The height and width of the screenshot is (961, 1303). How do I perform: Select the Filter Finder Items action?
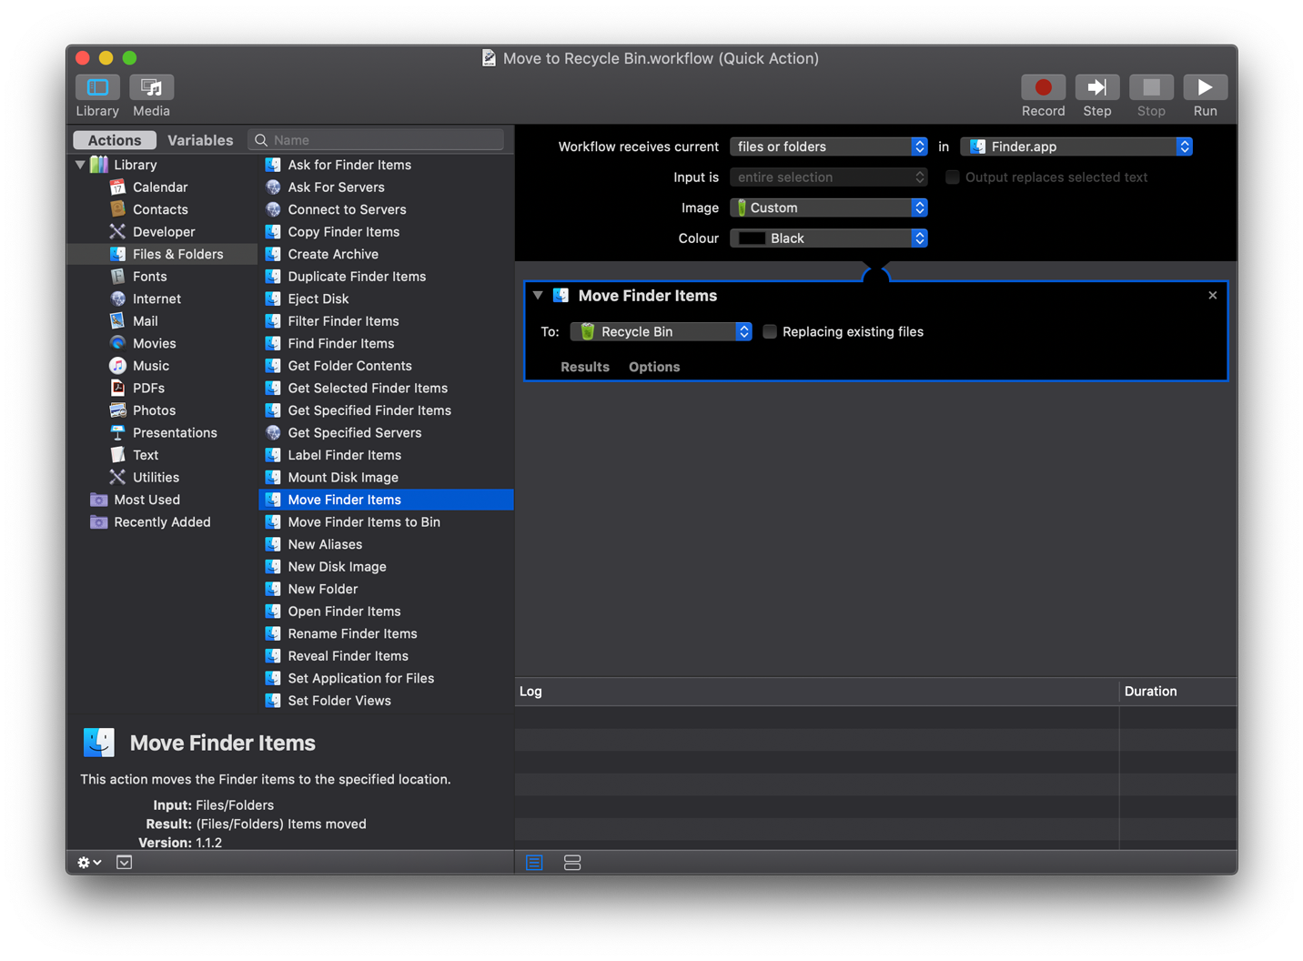(x=387, y=320)
